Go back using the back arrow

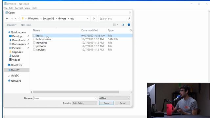tap(7, 19)
